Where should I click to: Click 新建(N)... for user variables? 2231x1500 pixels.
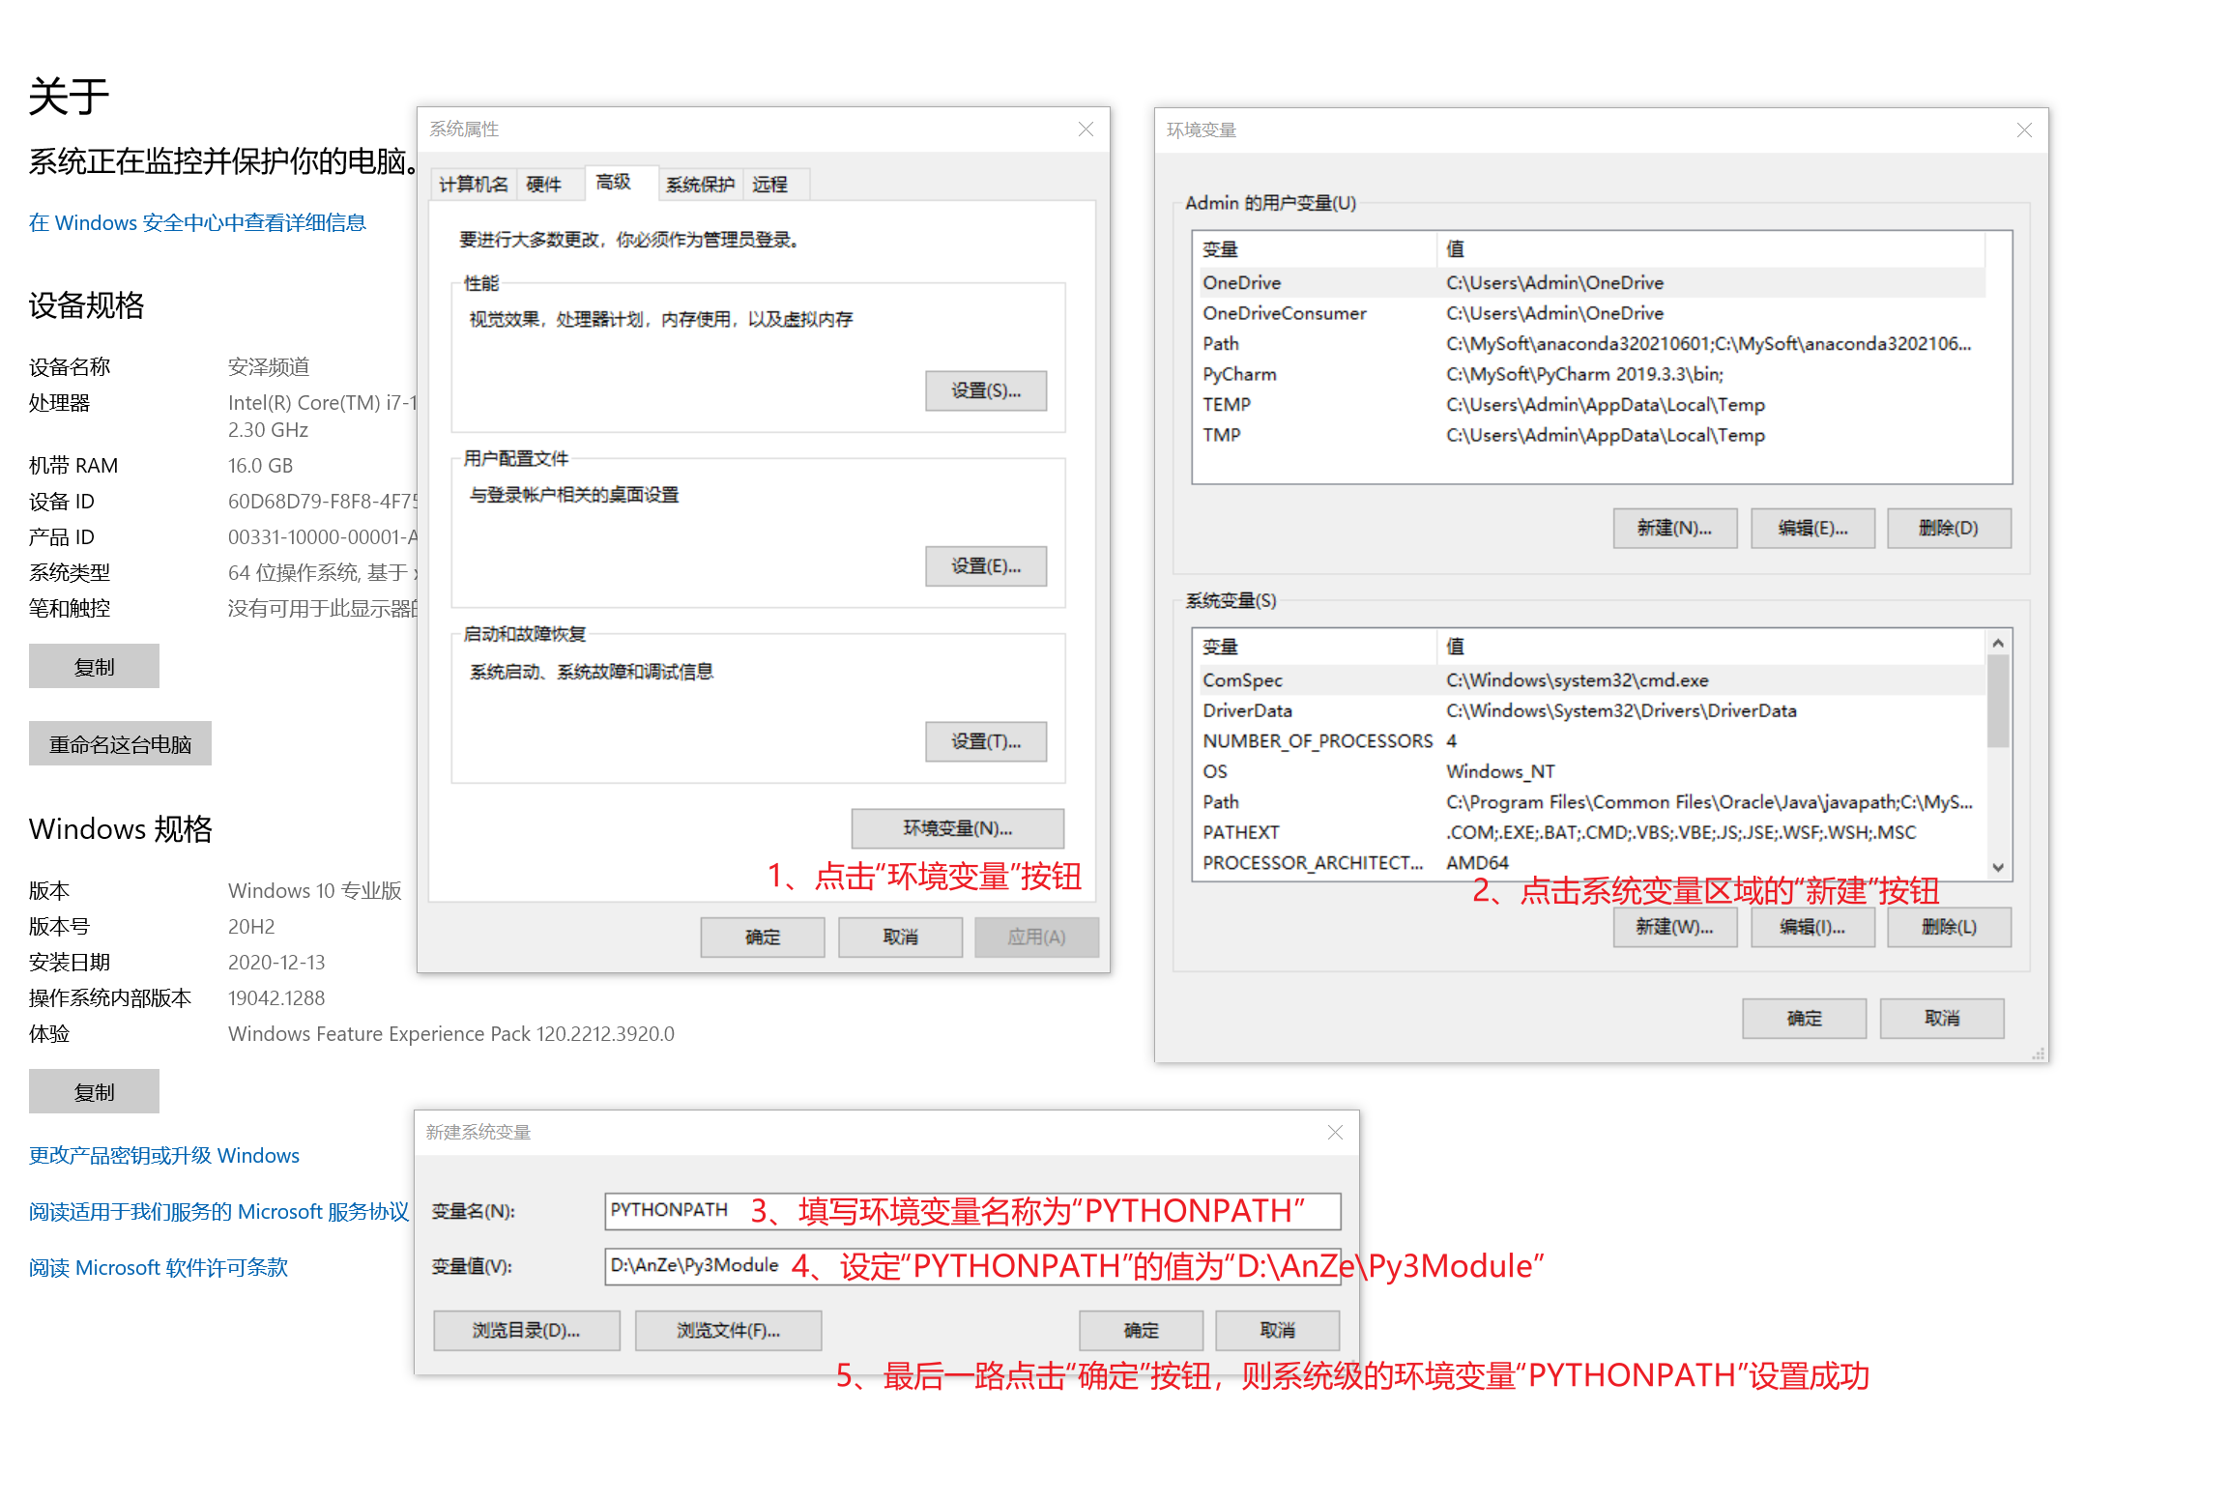[x=1675, y=529]
